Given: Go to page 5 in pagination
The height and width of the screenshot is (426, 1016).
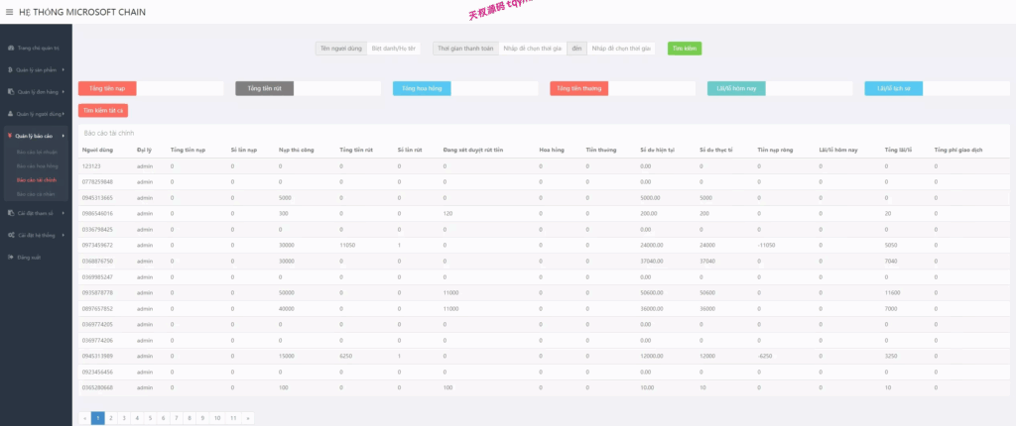Looking at the screenshot, I should (149, 418).
